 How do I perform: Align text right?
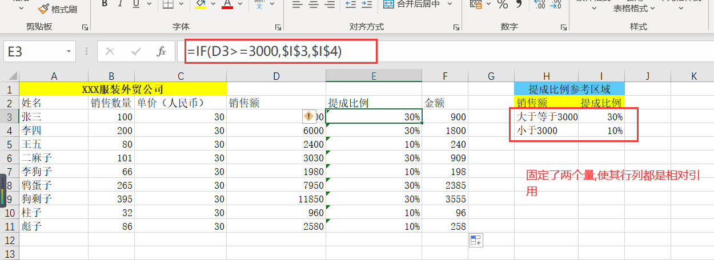click(330, 5)
